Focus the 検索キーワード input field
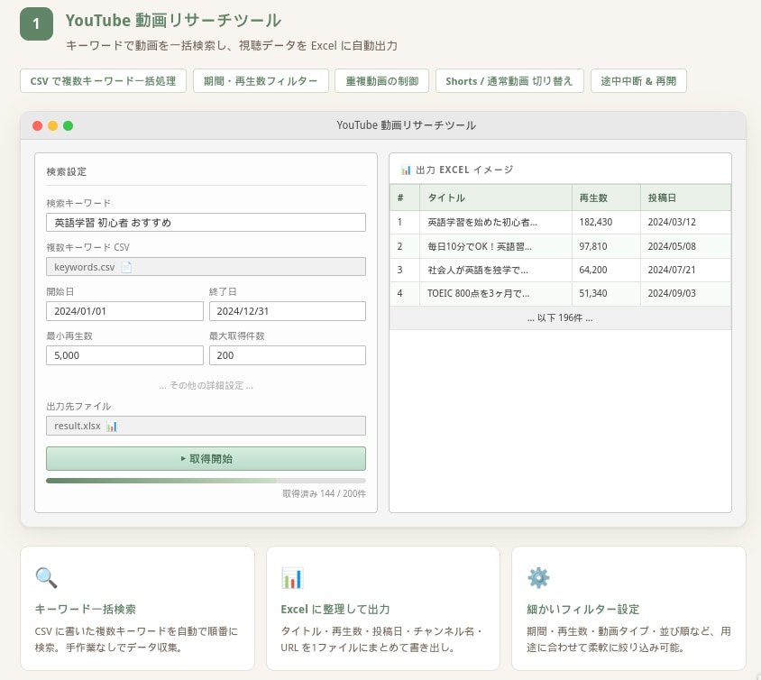Image resolution: width=761 pixels, height=680 pixels. [x=206, y=222]
